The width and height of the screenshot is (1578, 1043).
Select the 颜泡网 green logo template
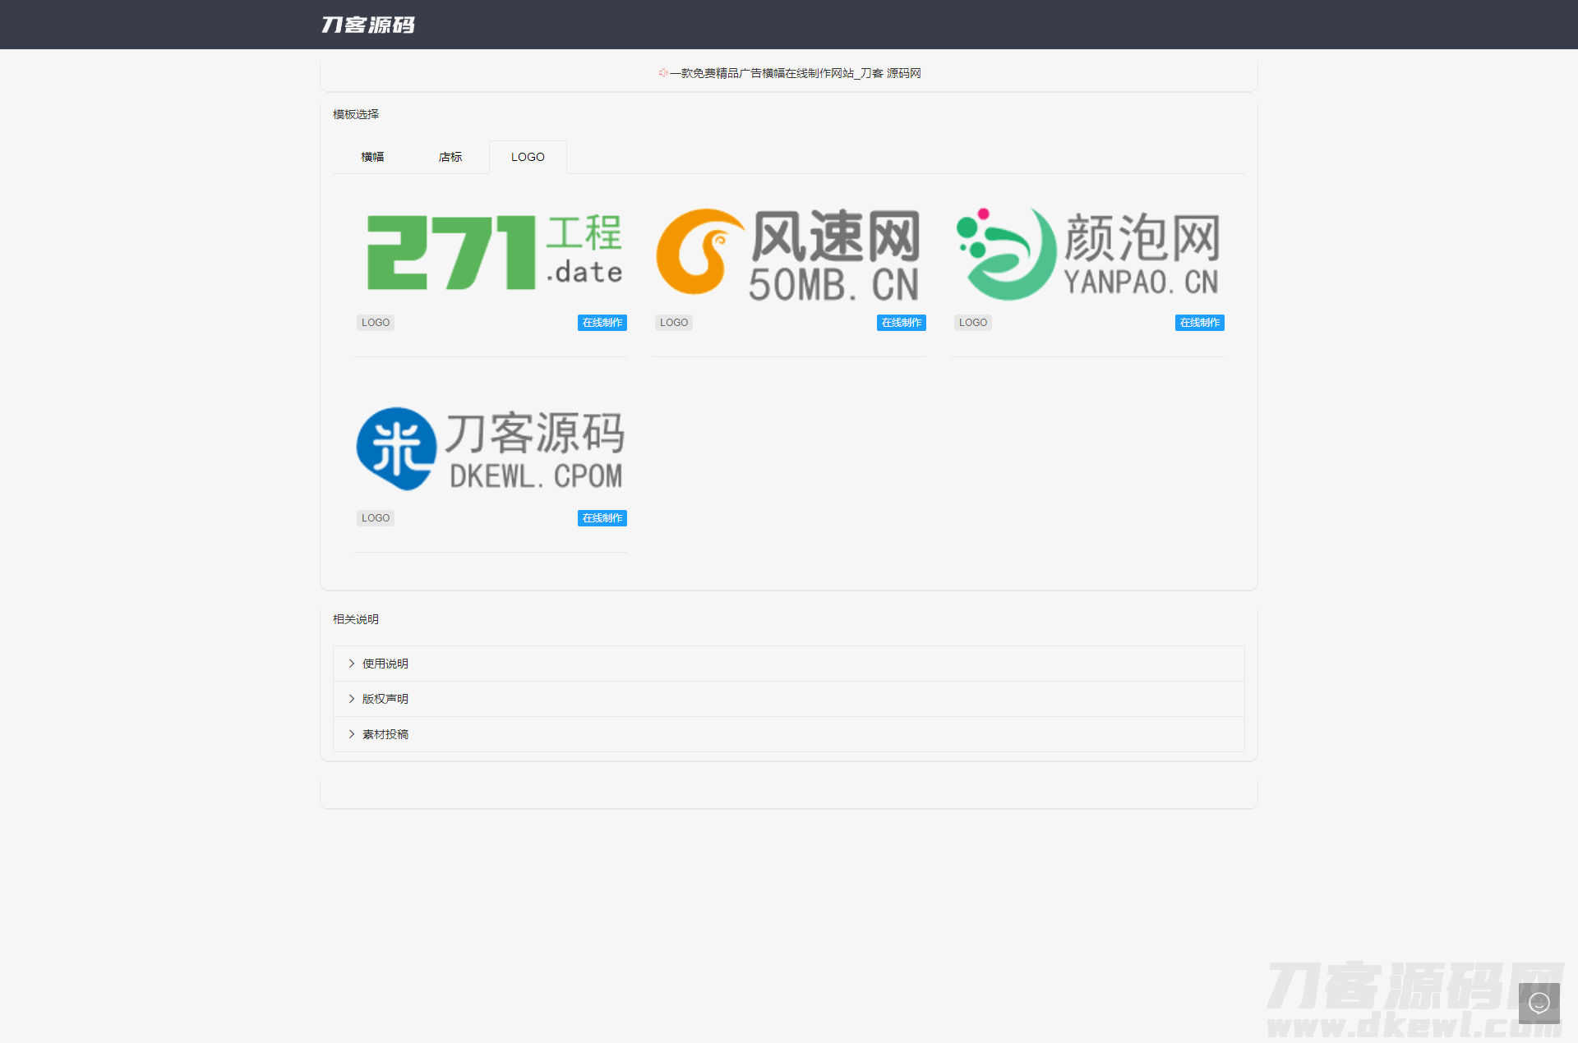pos(1087,253)
